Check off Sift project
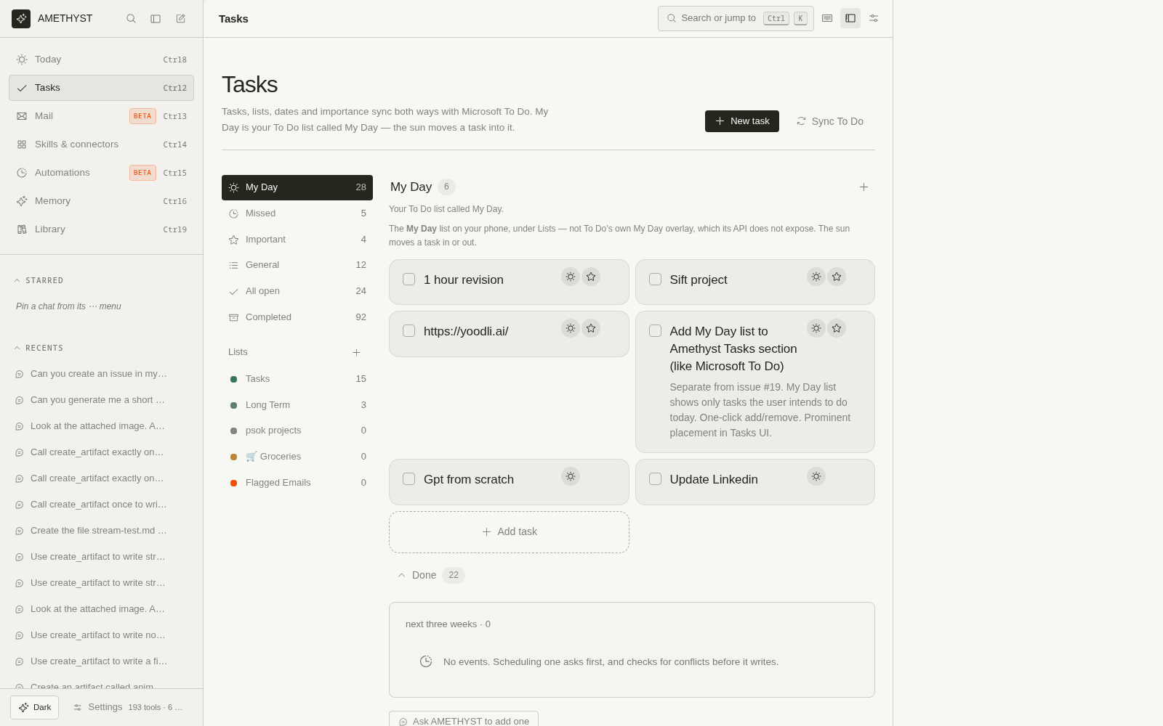Screen dimensions: 1163x726 pos(655,280)
